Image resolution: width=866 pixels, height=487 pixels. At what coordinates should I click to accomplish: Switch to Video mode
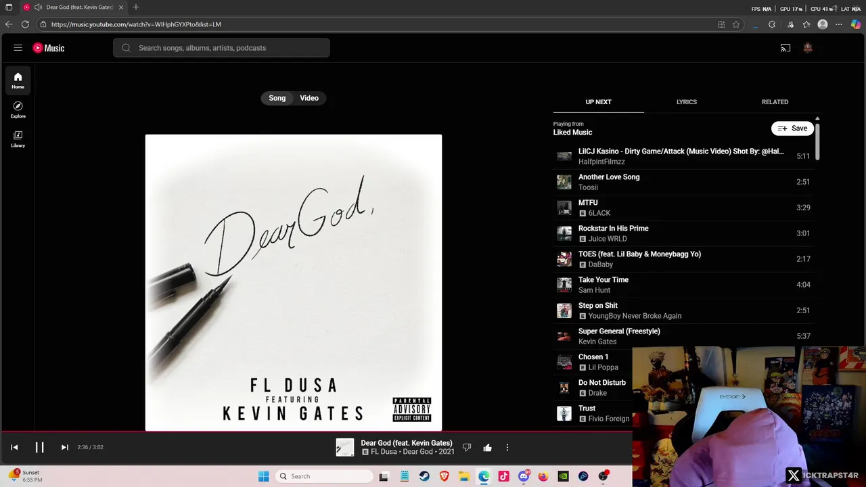[x=309, y=98]
